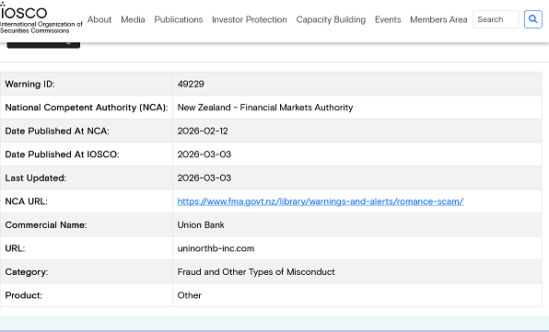Open the Publications menu
Viewport: 549px width, 332px height.
point(179,19)
